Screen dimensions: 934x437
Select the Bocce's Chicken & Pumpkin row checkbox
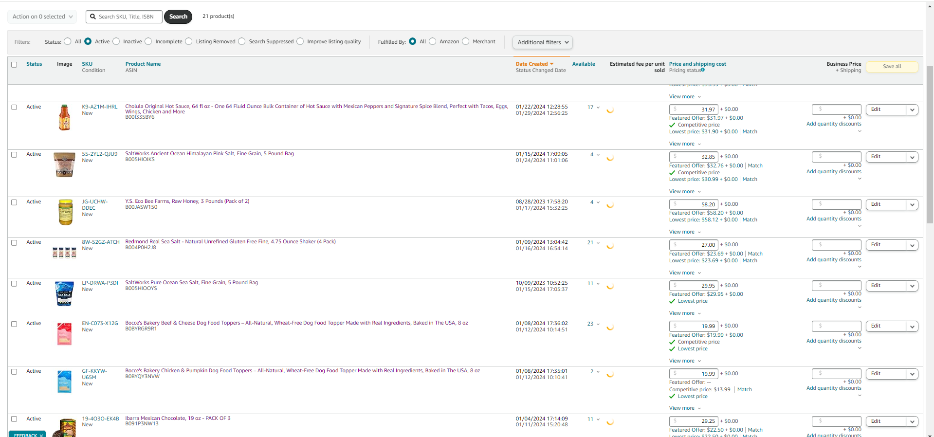coord(14,372)
